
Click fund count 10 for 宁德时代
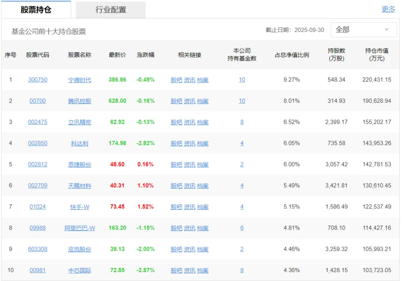[242, 80]
